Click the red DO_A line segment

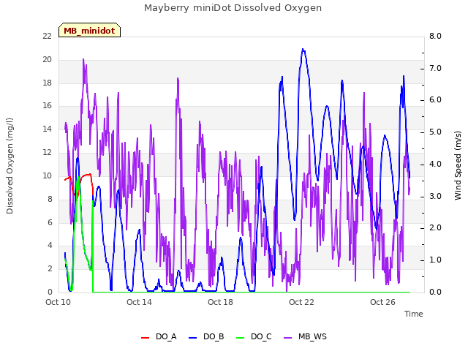86,175
